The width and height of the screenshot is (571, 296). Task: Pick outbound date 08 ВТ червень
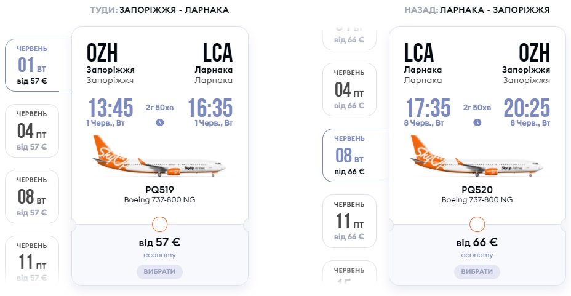[x=32, y=196]
